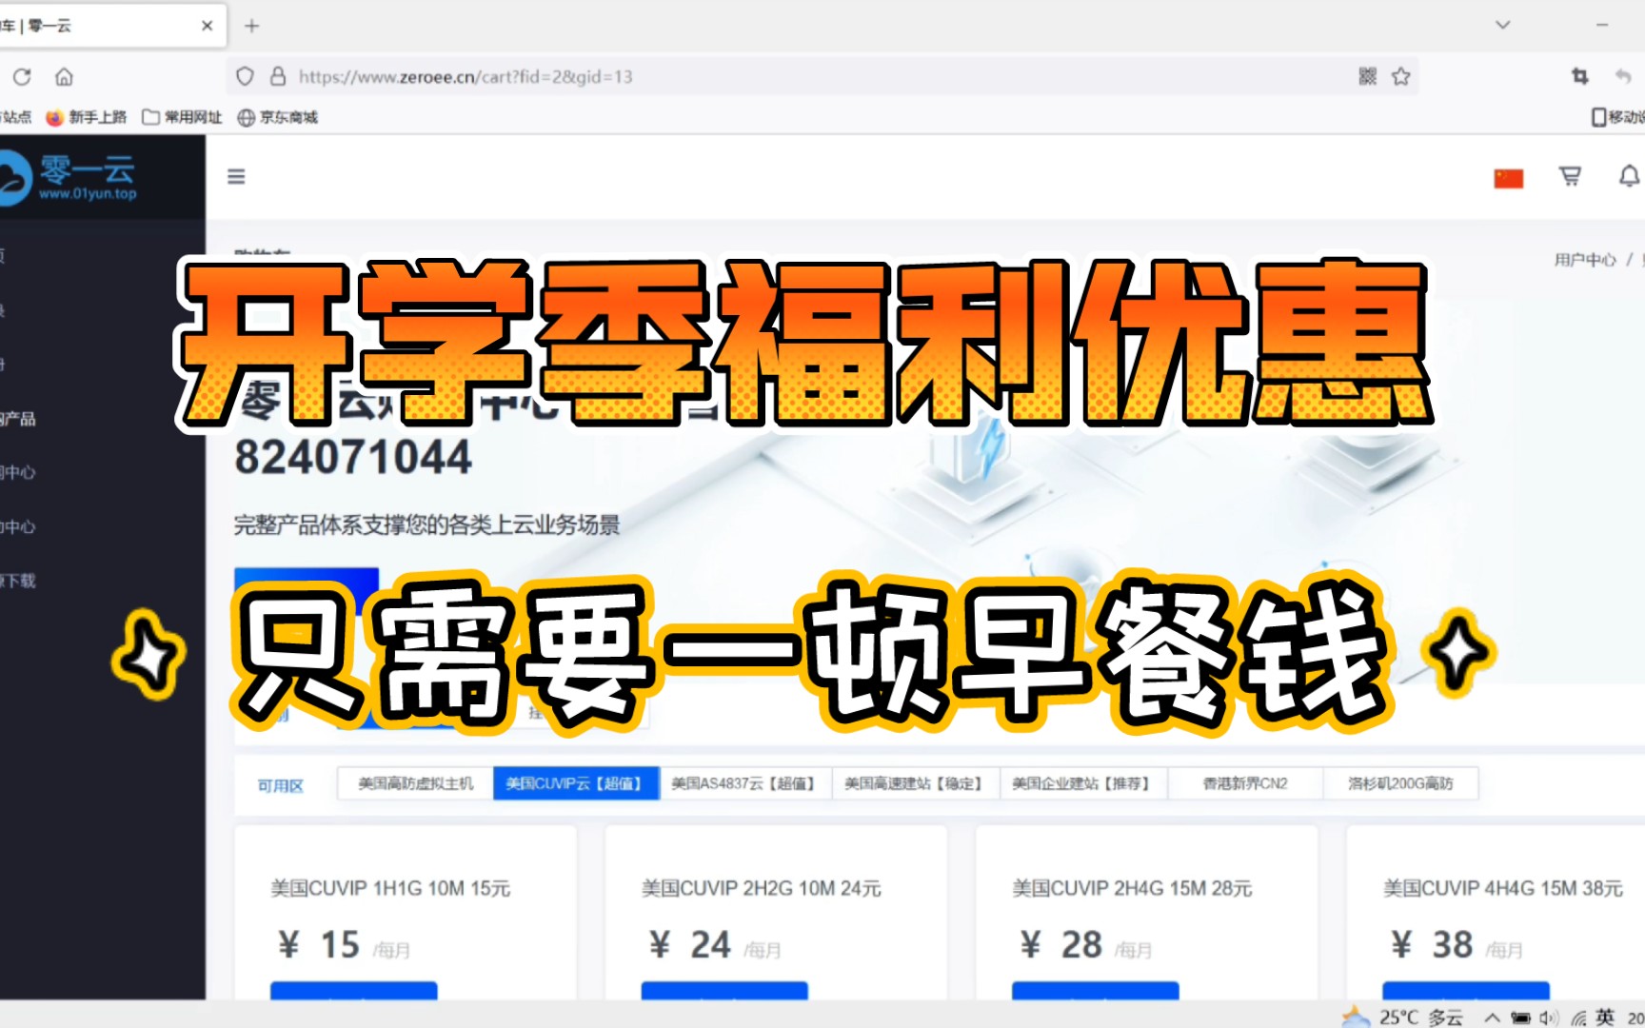This screenshot has width=1645, height=1028.
Task: Click the 824071044 group number text
Action: click(x=353, y=458)
